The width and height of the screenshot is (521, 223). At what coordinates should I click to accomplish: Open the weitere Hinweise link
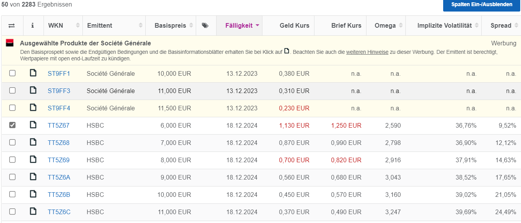coord(366,52)
